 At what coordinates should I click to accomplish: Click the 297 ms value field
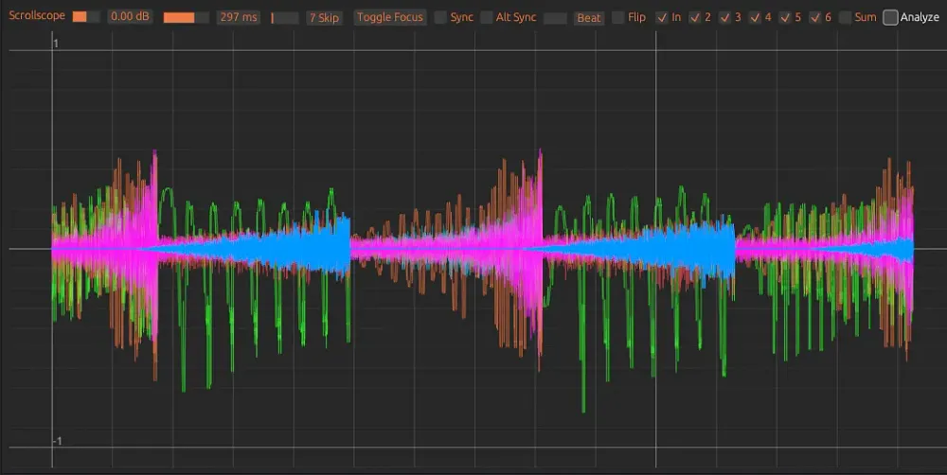pos(238,18)
